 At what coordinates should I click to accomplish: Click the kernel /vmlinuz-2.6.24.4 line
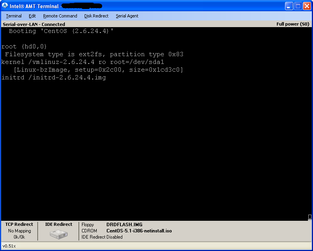click(x=83, y=62)
